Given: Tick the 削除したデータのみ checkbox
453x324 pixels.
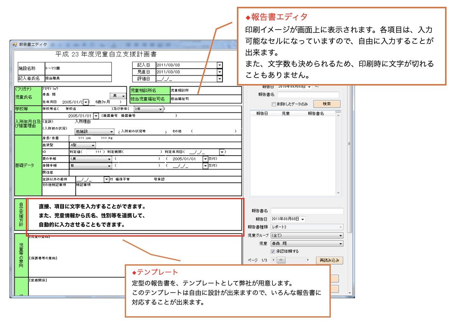Looking at the screenshot, I should 274,104.
